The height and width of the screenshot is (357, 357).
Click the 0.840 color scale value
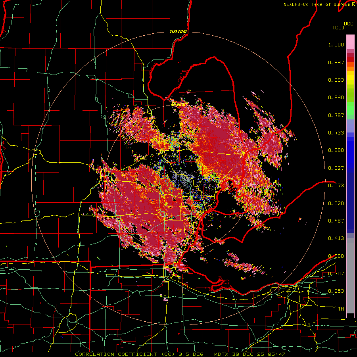(x=336, y=98)
